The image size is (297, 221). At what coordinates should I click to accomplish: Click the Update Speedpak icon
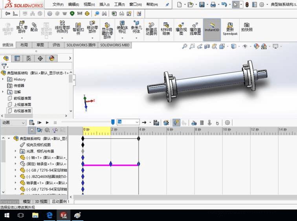[230, 27]
